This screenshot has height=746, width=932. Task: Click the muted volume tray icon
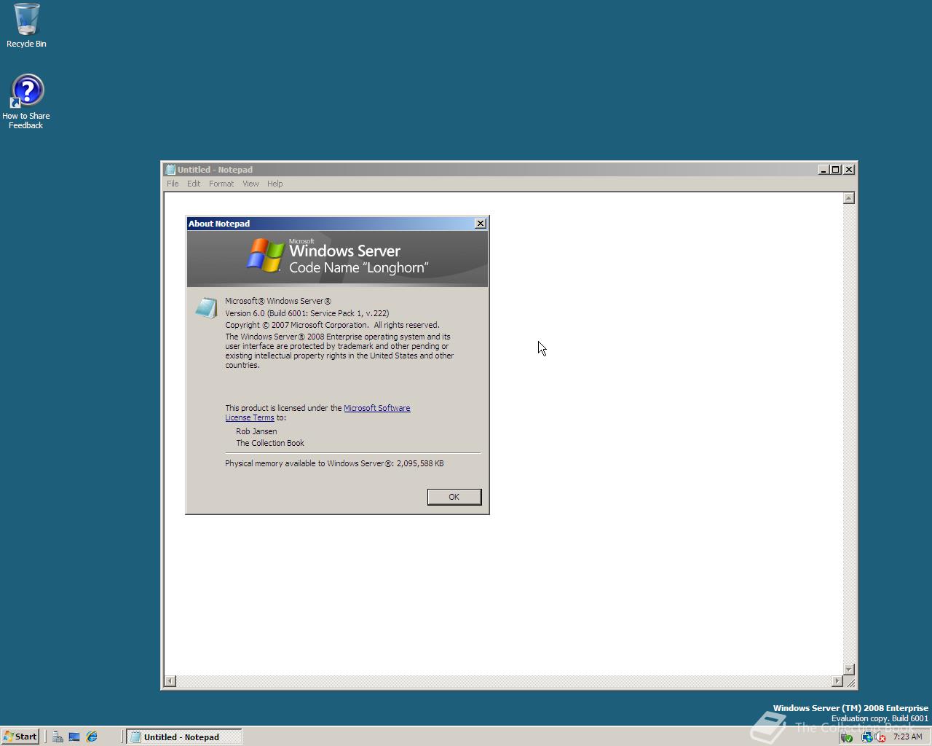point(880,737)
